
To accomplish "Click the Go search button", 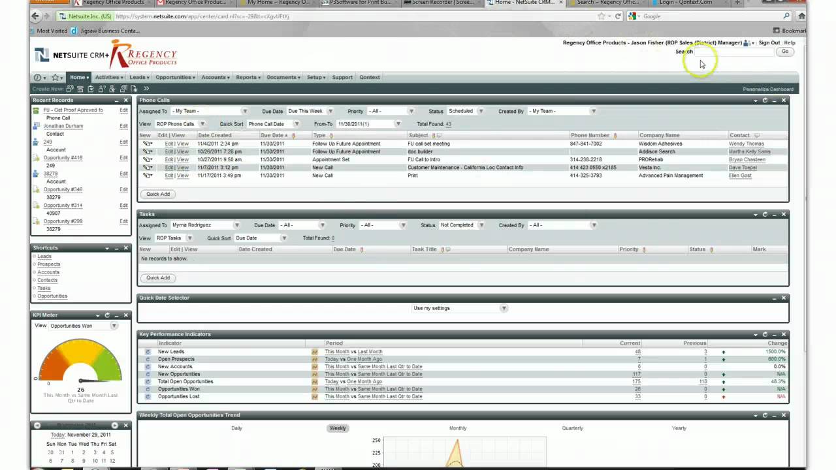I will click(784, 52).
